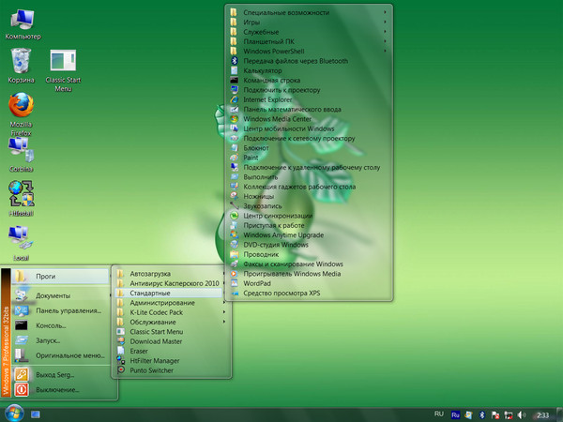Open Центр мобильности Windows
The width and height of the screenshot is (563, 422).
[309, 128]
